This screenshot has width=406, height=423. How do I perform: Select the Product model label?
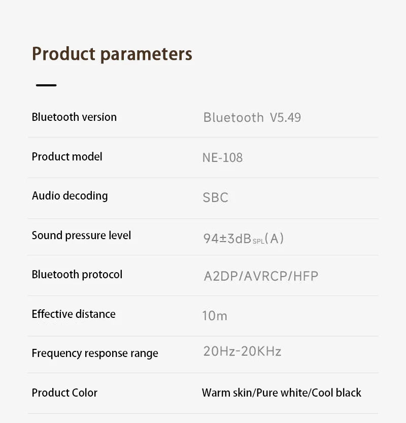click(67, 157)
